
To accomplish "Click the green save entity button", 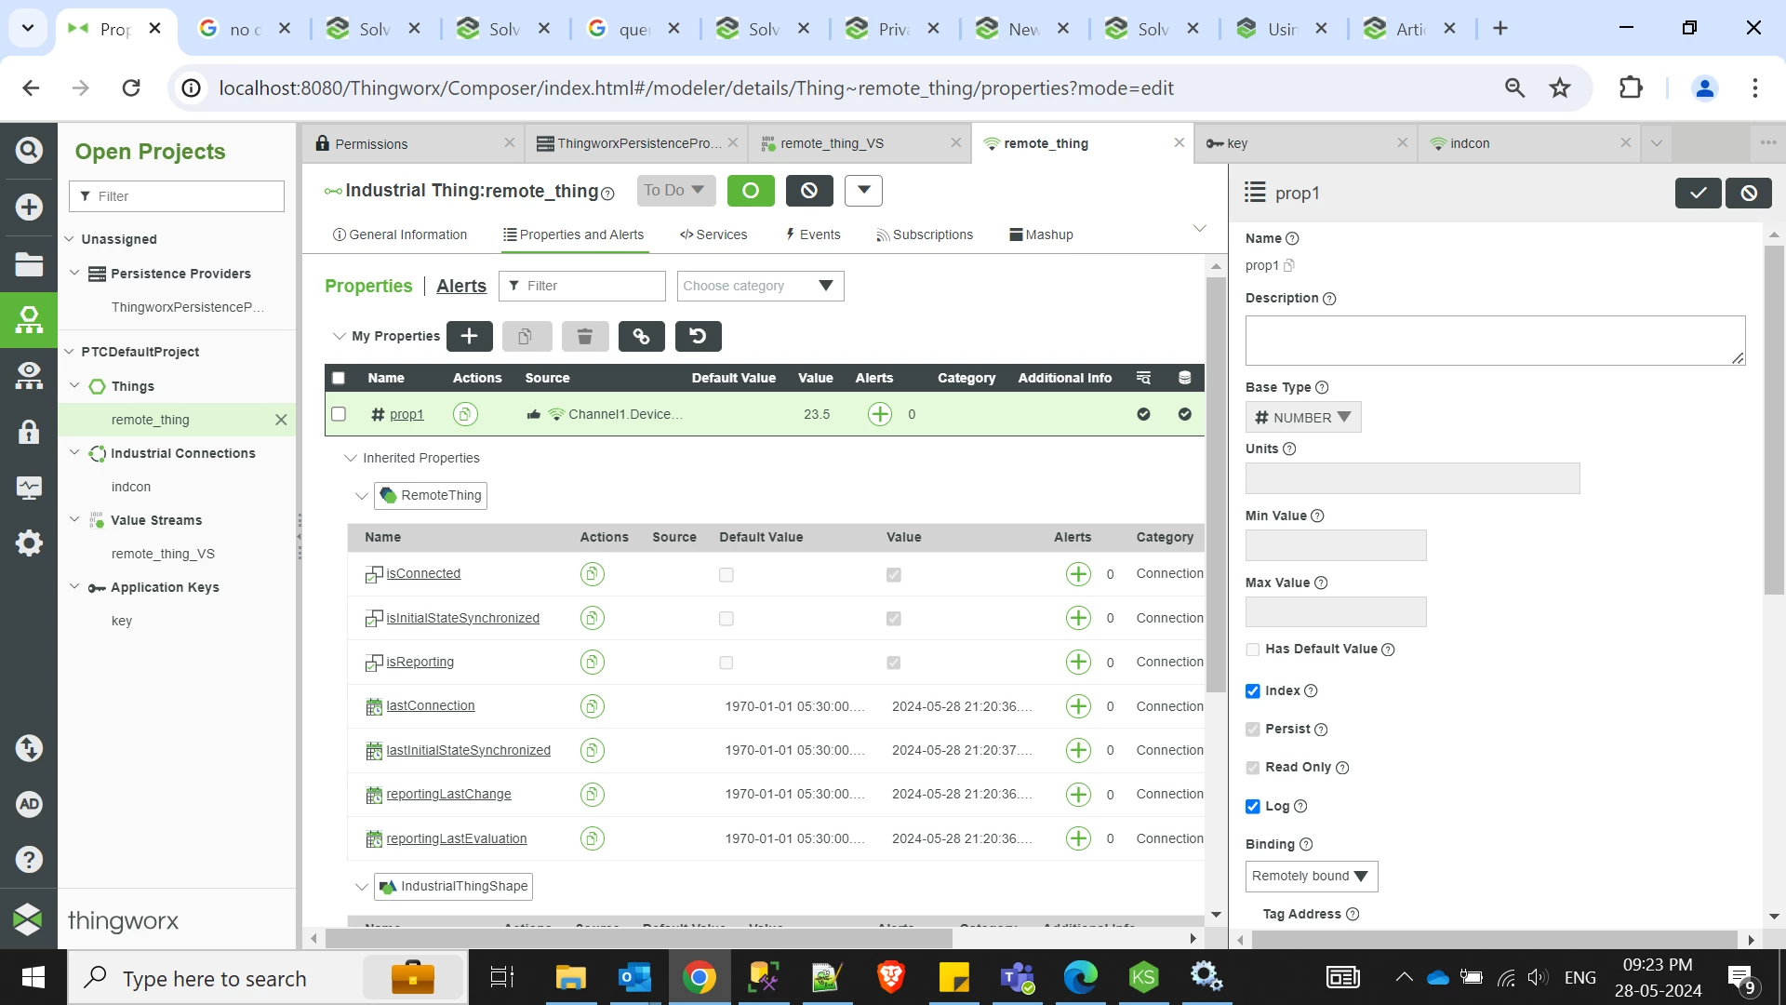I will click(750, 191).
